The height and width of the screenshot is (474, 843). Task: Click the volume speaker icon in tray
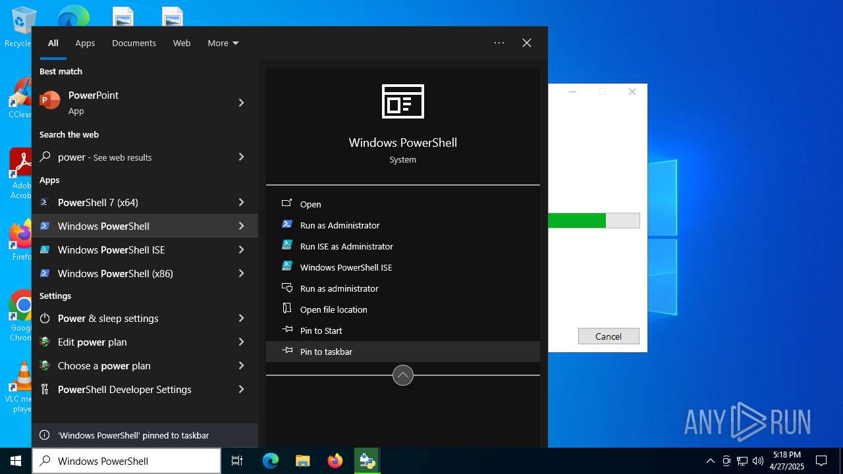click(758, 461)
